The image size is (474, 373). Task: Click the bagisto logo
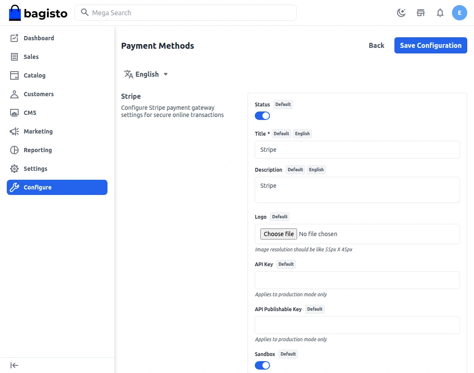coord(38,13)
